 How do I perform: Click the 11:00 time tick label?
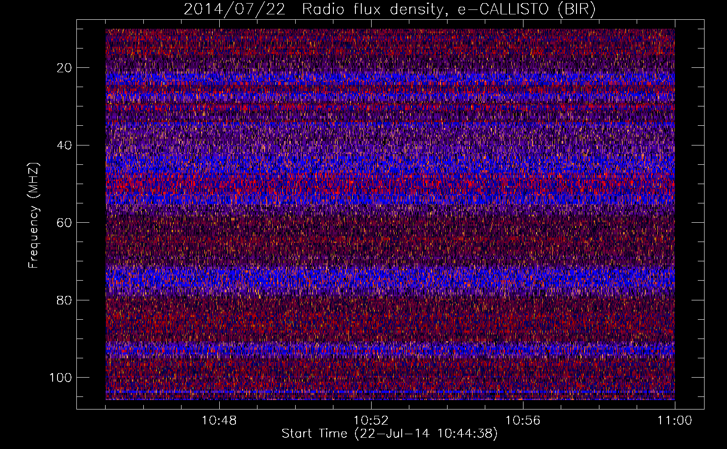coord(675,421)
